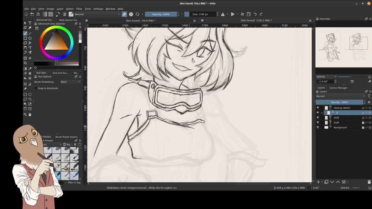Adjust layer Opacity 100% slider
This screenshot has height=209, width=372.
coord(339,102)
